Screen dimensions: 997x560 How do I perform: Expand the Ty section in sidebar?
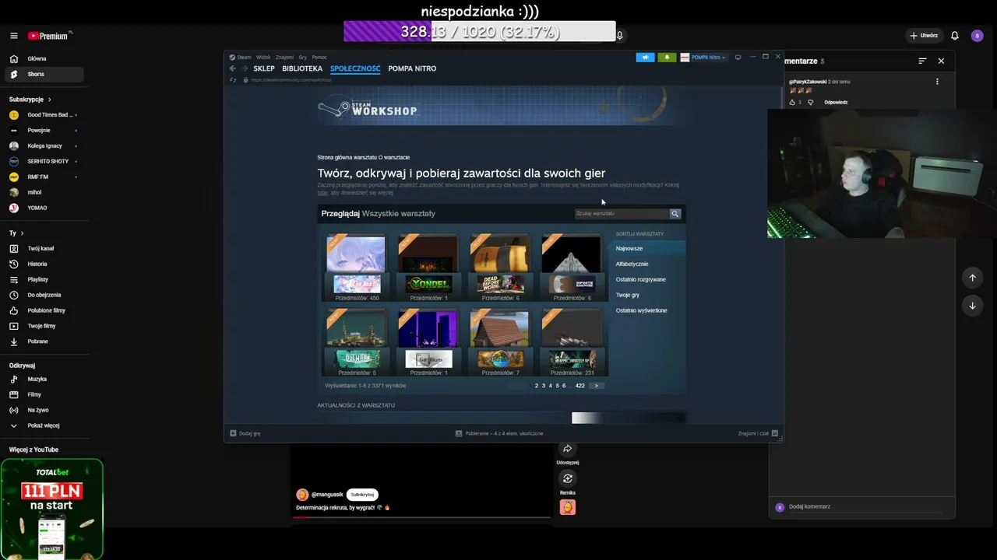(16, 233)
